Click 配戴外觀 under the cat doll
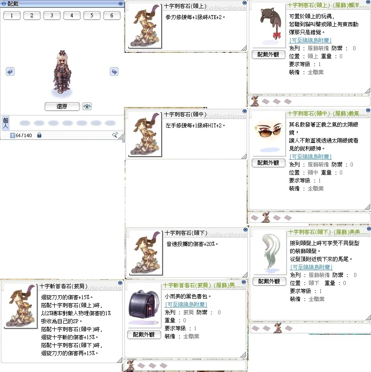 pos(268,55)
